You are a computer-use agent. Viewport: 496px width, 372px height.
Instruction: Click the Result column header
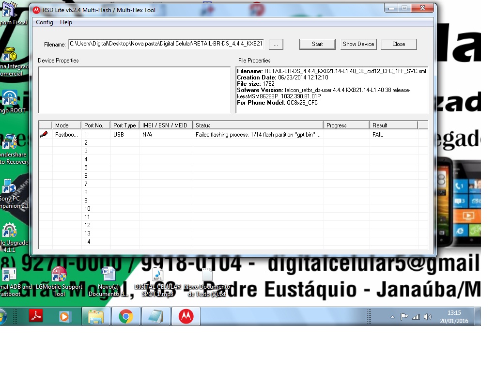tap(393, 125)
